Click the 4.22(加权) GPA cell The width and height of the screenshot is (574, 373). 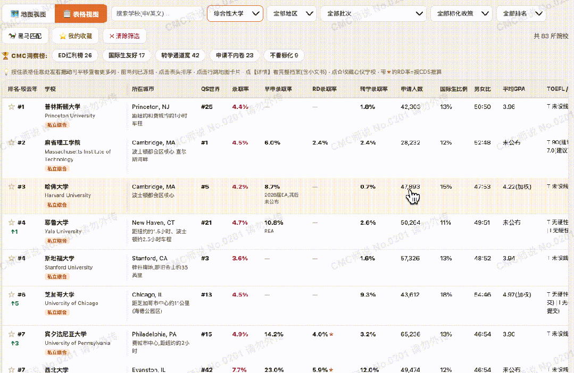click(517, 186)
